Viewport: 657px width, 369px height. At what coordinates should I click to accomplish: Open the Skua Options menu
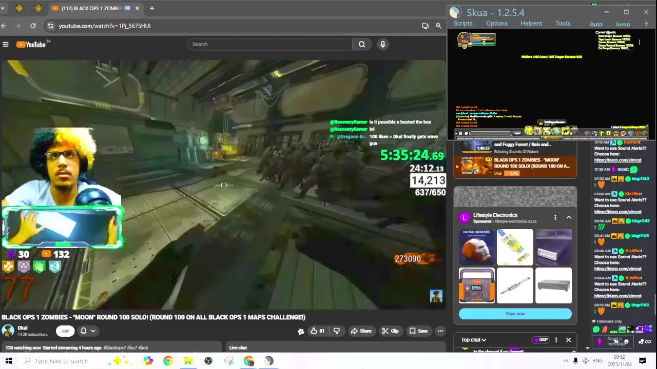coord(497,24)
